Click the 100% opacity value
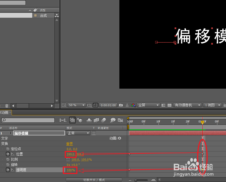This screenshot has height=182, width=226. 71,170
